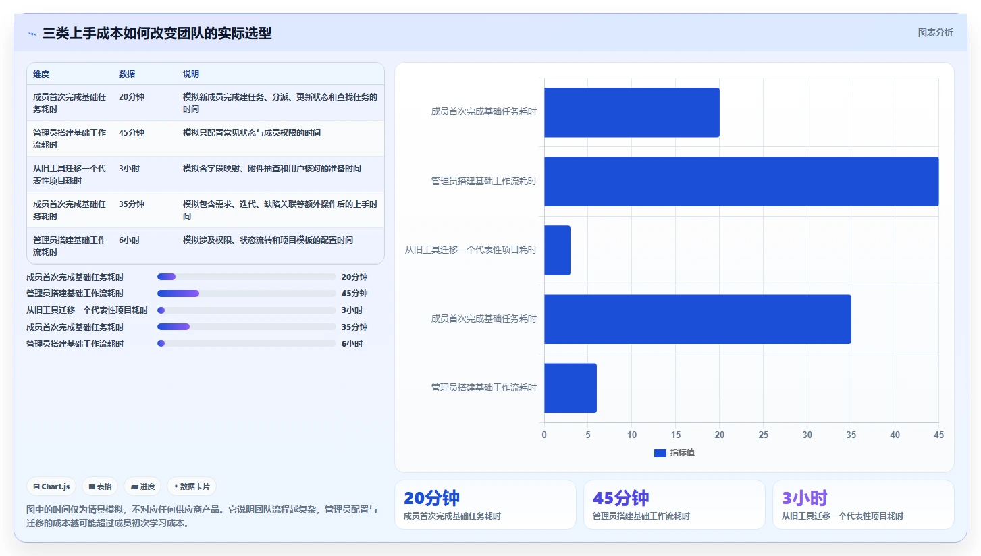Click the page title 三类上手成本如何改变团队的实际选型

(x=157, y=33)
